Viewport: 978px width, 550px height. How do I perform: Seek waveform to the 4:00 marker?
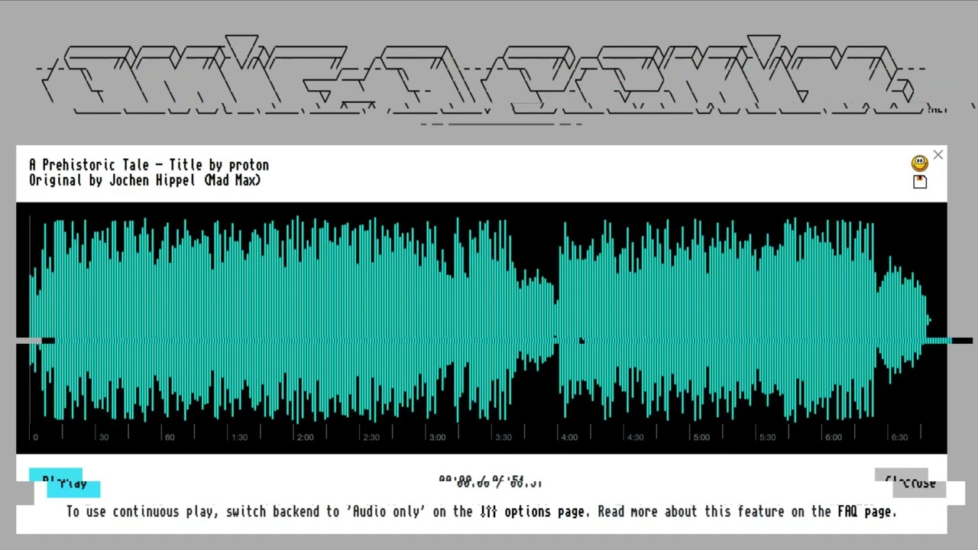tap(569, 437)
